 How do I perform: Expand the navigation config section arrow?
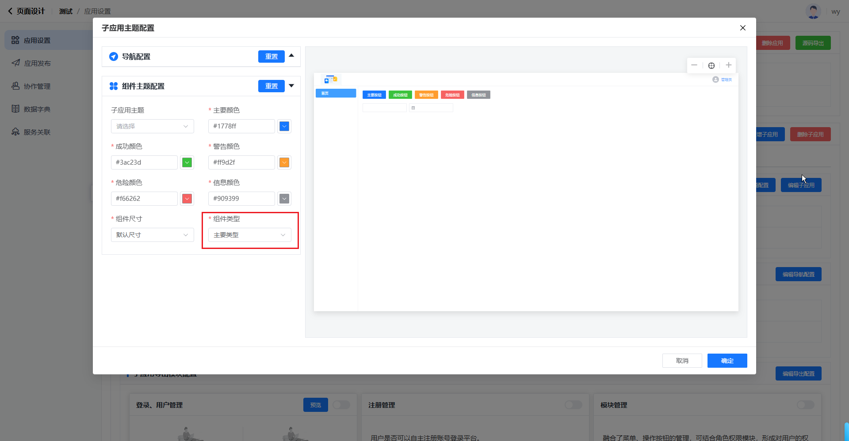point(291,56)
